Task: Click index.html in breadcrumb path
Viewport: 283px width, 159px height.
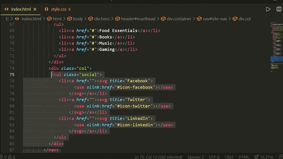Action: click(x=31, y=19)
